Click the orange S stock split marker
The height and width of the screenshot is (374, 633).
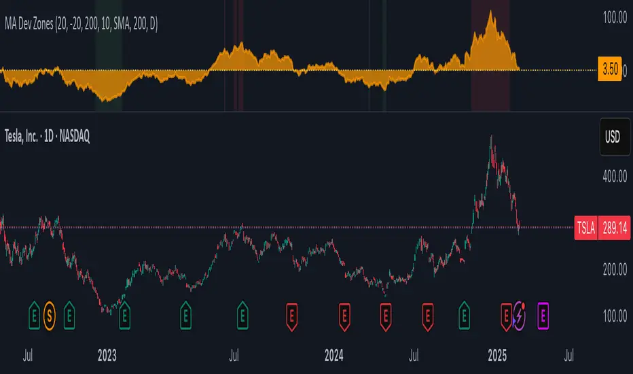click(50, 316)
